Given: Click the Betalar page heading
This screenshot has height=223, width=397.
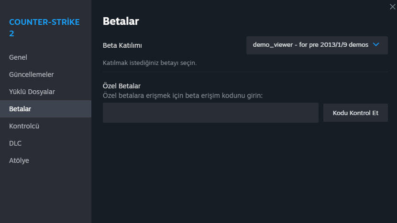Looking at the screenshot, I should tap(121, 21).
